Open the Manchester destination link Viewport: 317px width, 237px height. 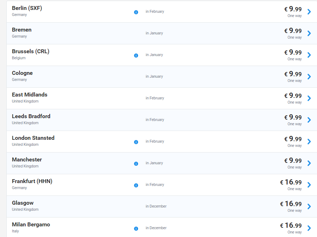tap(27, 160)
